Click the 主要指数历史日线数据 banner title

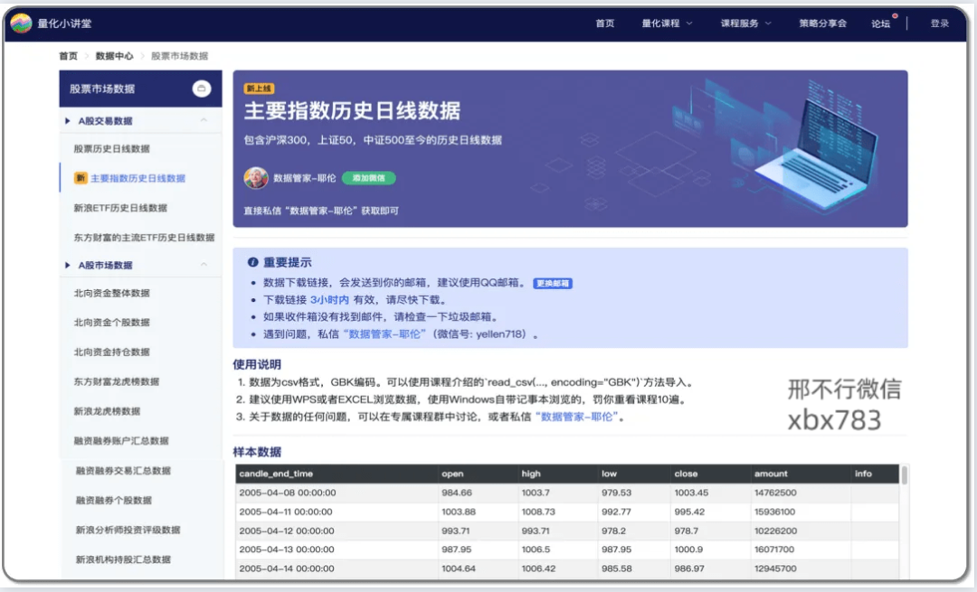352,111
